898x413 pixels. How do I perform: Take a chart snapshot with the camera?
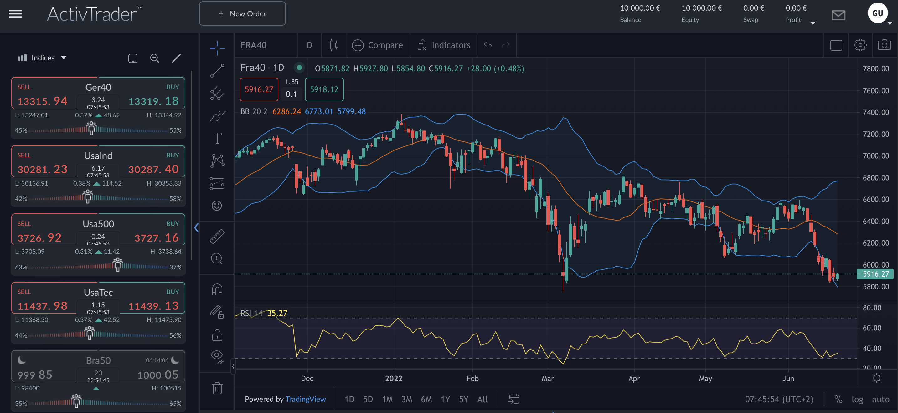click(x=884, y=45)
